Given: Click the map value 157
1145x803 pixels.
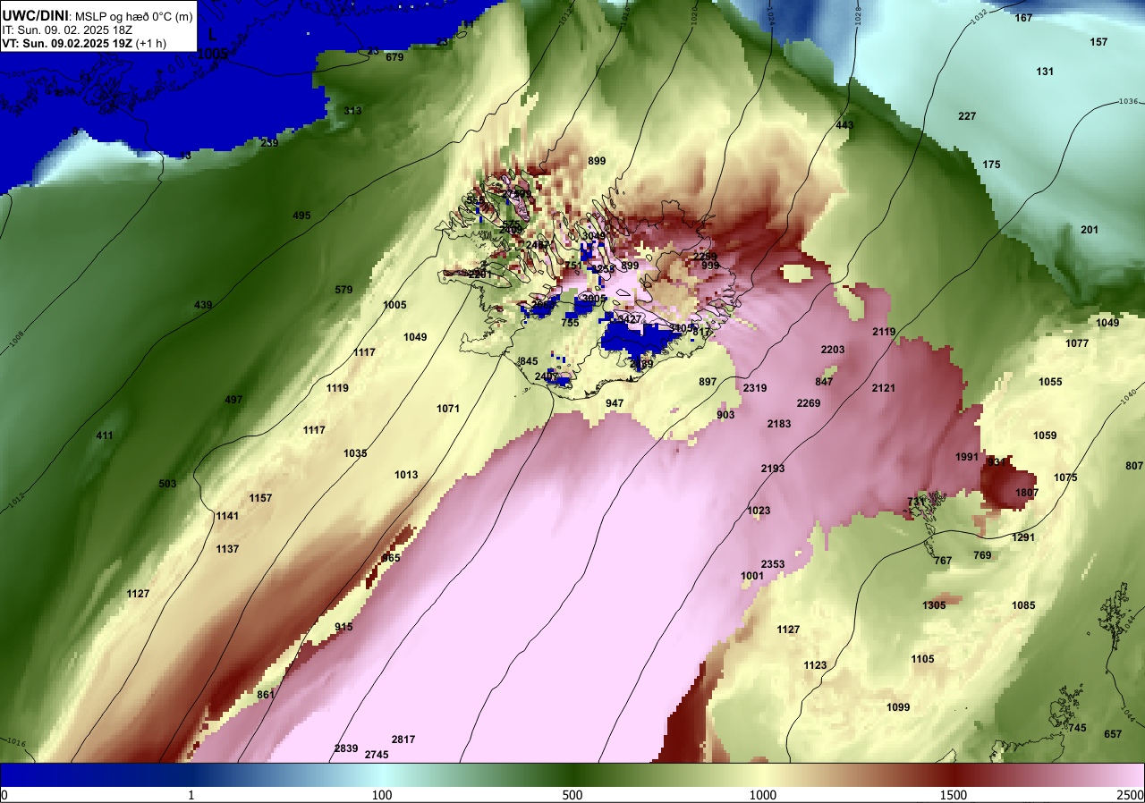Looking at the screenshot, I should [1098, 42].
